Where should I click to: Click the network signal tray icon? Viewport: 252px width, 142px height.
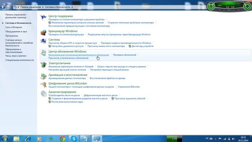tap(225, 139)
